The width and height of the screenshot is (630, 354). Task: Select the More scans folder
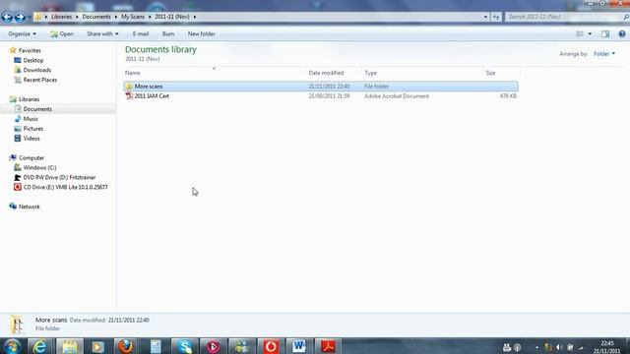pyautogui.click(x=321, y=87)
